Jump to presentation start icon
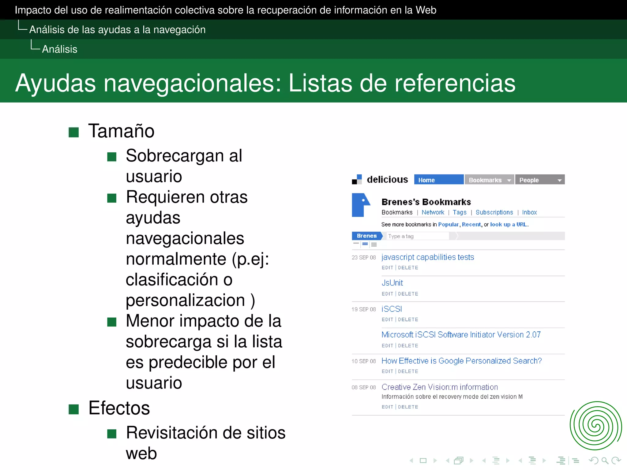This screenshot has height=470, width=627. tap(561, 461)
